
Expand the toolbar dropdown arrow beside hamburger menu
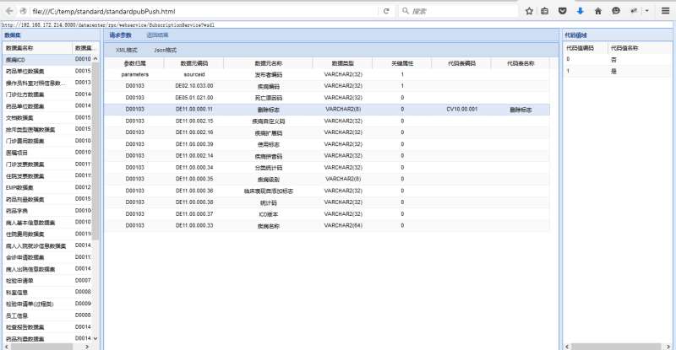coord(647,12)
